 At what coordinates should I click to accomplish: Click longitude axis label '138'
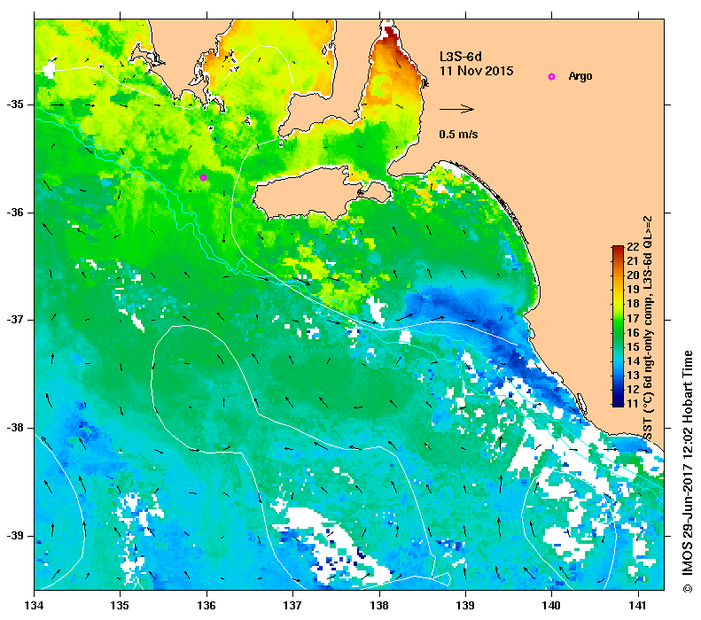click(379, 605)
